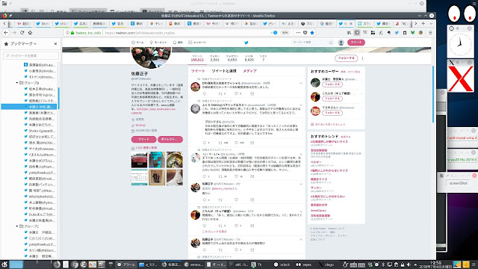Open the 通知 bell navigation item
This screenshot has height=269, width=478.
tap(178, 43)
